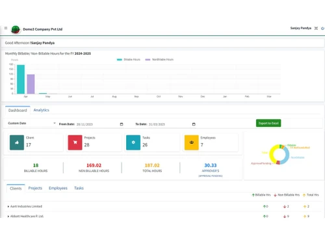Switch to the Analytics tab
Image resolution: width=325 pixels, height=244 pixels.
[42, 110]
